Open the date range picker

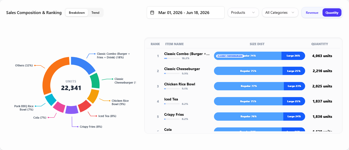pos(186,12)
